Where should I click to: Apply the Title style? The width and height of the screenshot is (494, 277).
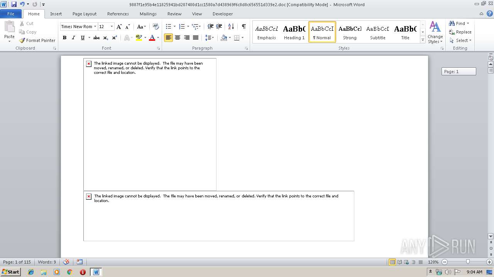coord(405,32)
